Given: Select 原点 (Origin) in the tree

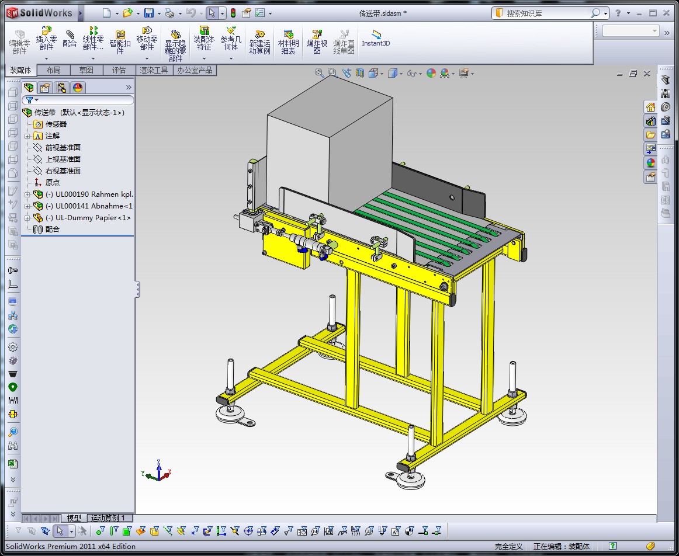Looking at the screenshot, I should tap(53, 183).
